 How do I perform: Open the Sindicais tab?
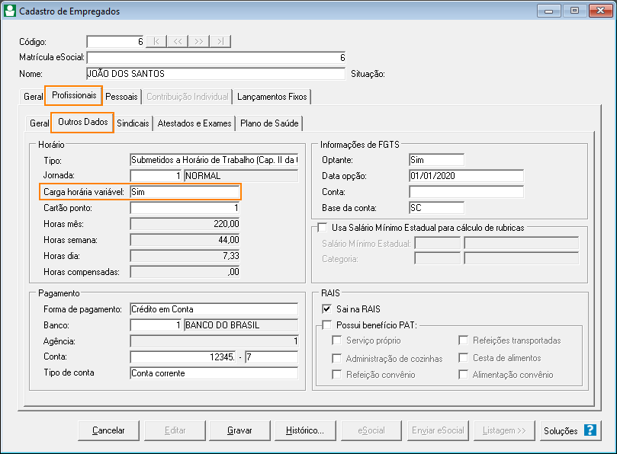[x=133, y=123]
